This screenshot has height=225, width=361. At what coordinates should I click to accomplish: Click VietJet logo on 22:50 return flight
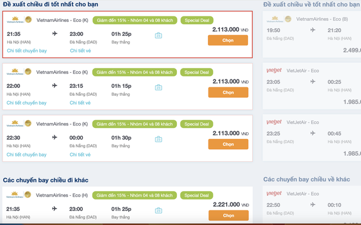click(x=274, y=193)
